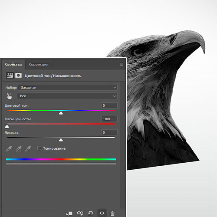The width and height of the screenshot is (217, 217).
Task: Activate the on-image targeted adjustment hand tool
Action: tap(9, 96)
